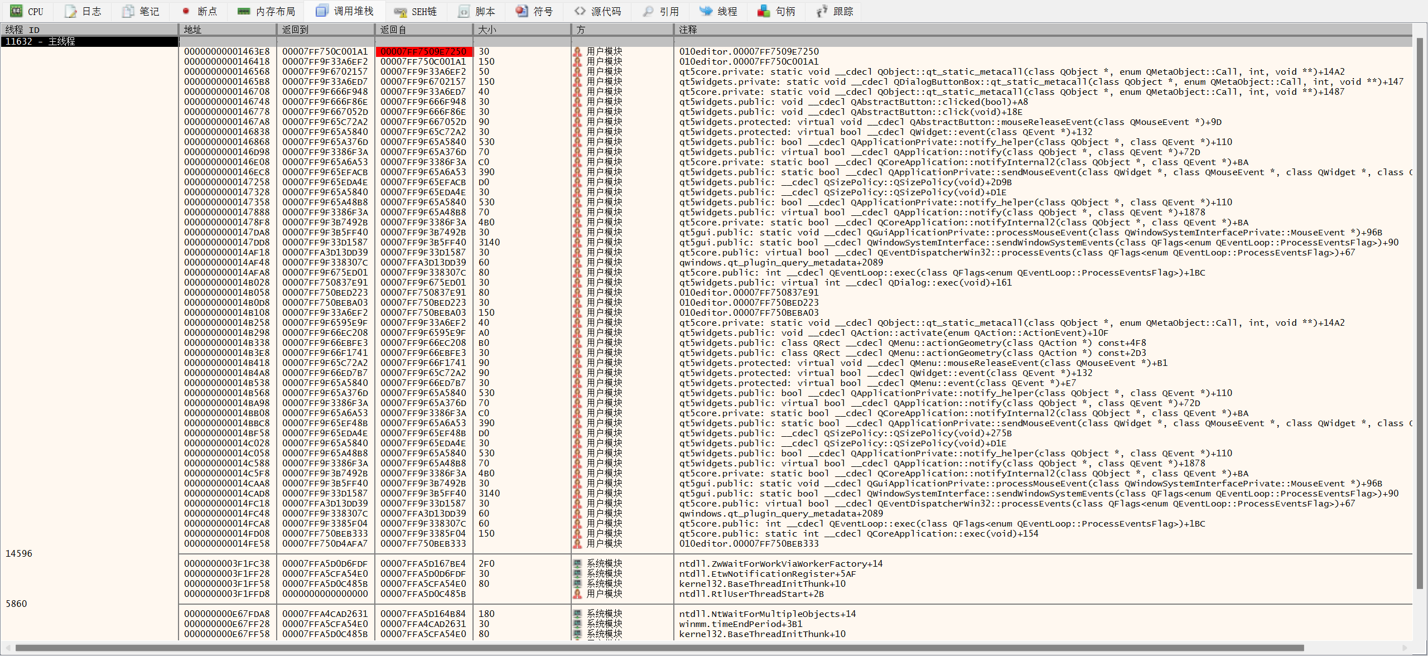Switch to the 符号 symbols tab
1428x656 pixels.
542,11
